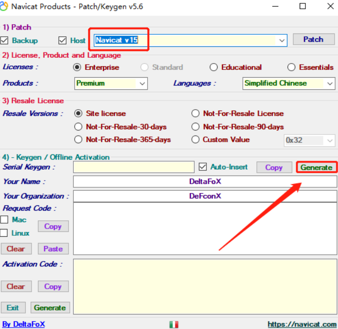
Task: Pick Not-For-Resale-30-days radio option
Action: pos(78,127)
